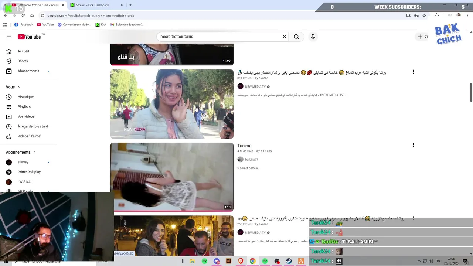Run search with the magnifier button
The width and height of the screenshot is (473, 266).
296,37
